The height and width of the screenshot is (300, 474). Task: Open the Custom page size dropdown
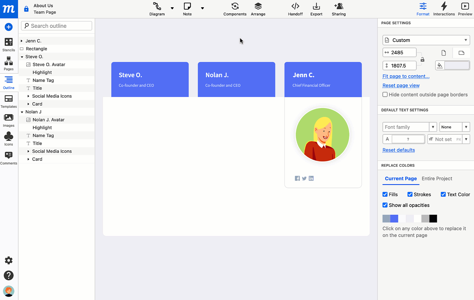426,40
